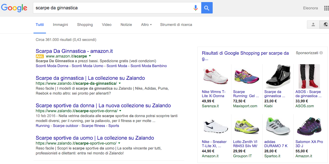The height and width of the screenshot is (164, 329).
Task: Switch to the Notizie tab
Action: (x=126, y=25)
